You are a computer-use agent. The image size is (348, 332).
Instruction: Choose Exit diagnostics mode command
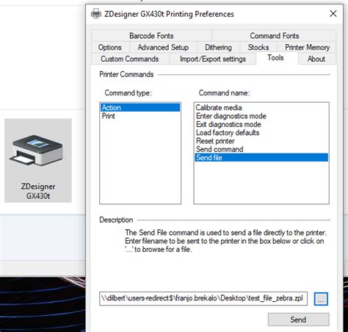coord(261,124)
